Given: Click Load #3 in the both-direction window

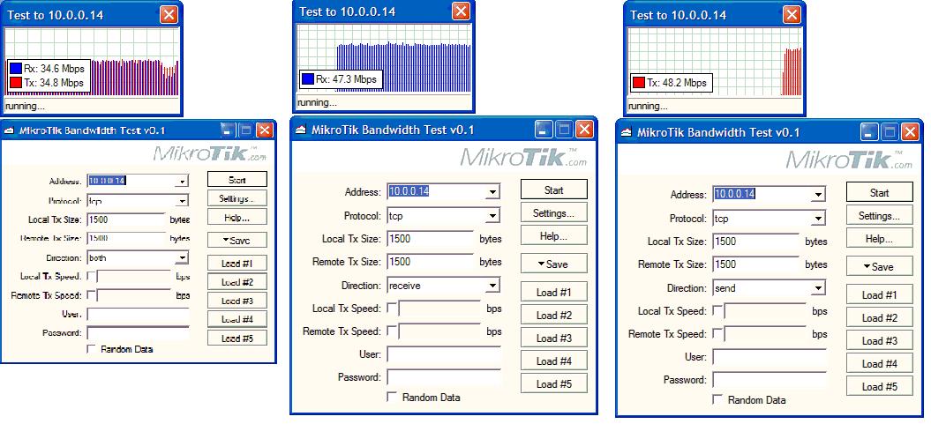Looking at the screenshot, I should (x=237, y=301).
